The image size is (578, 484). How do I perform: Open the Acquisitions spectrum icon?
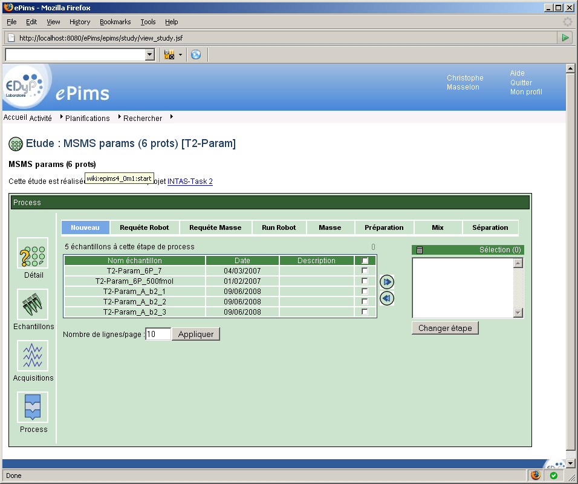click(33, 355)
